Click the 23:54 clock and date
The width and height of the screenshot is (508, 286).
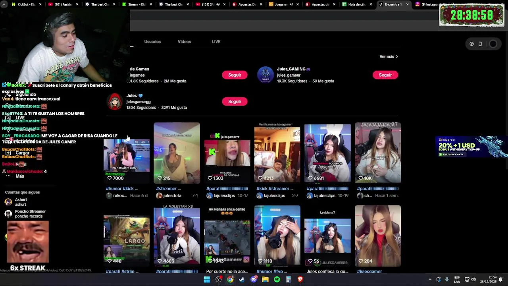pos(489,280)
